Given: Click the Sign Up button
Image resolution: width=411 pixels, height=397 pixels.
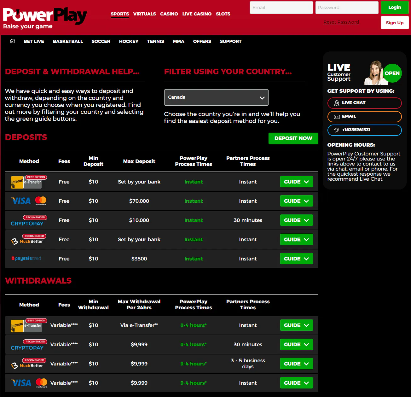Looking at the screenshot, I should pyautogui.click(x=395, y=23).
